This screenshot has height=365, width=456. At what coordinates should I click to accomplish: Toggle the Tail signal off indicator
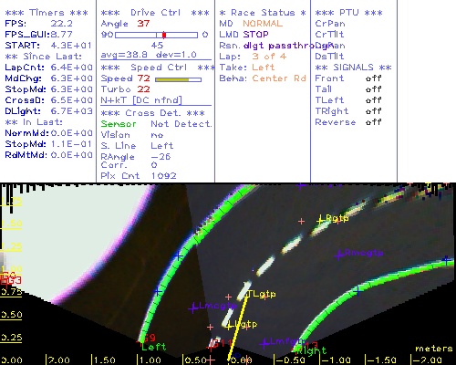coord(374,89)
